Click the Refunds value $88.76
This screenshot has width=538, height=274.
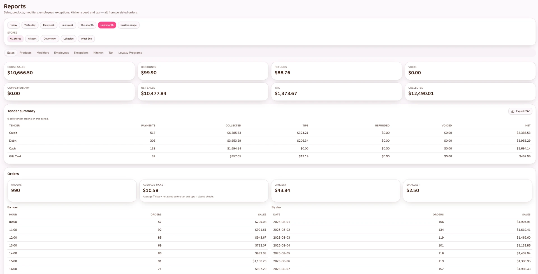(282, 73)
